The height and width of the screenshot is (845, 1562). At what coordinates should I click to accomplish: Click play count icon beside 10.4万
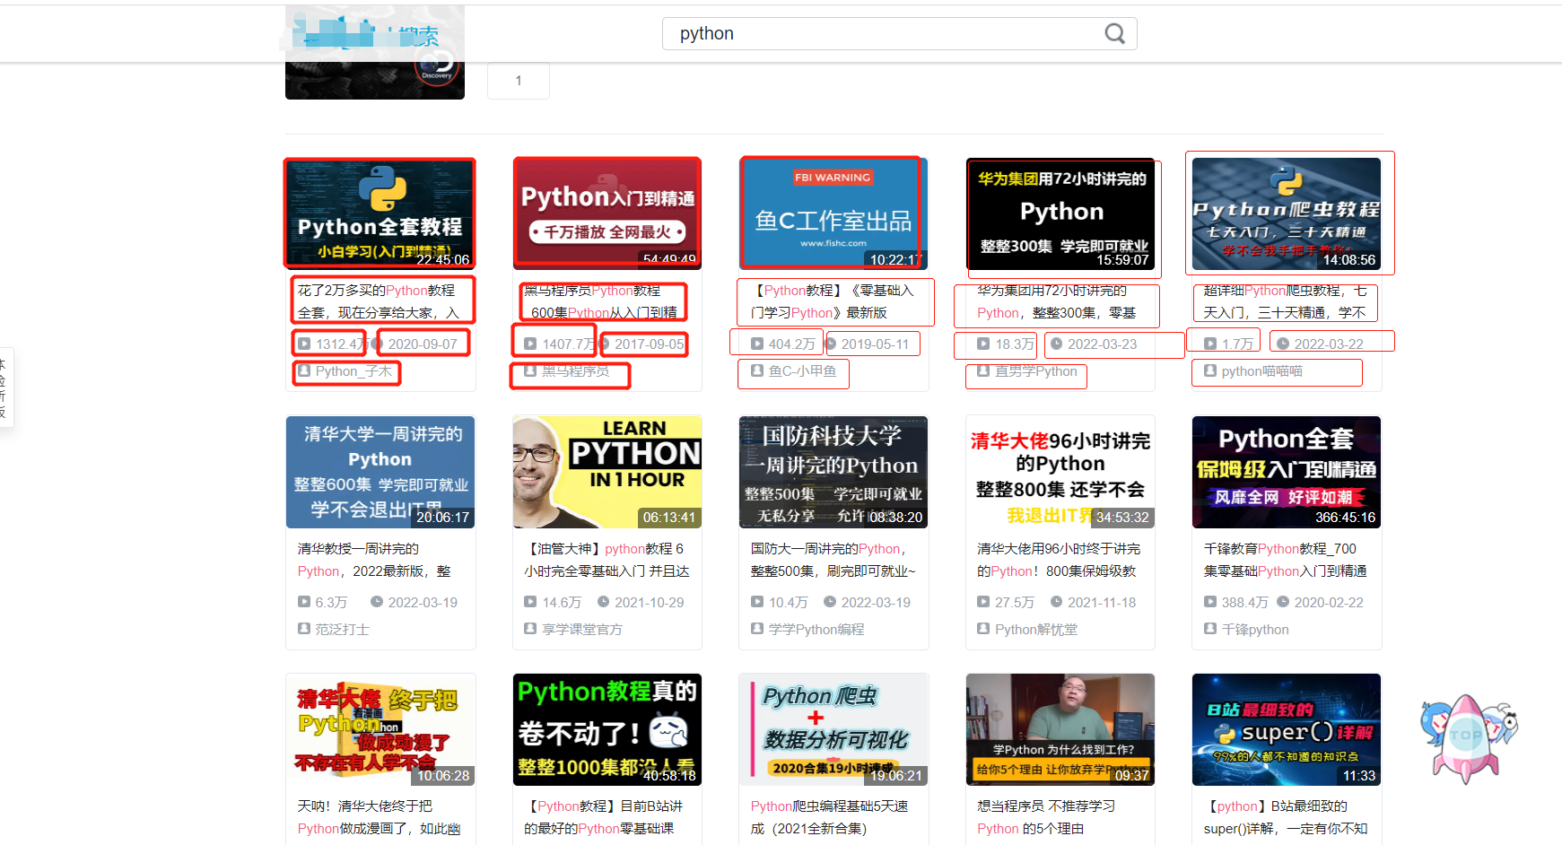coord(757,603)
